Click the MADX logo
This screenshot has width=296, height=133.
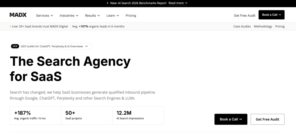click(18, 15)
